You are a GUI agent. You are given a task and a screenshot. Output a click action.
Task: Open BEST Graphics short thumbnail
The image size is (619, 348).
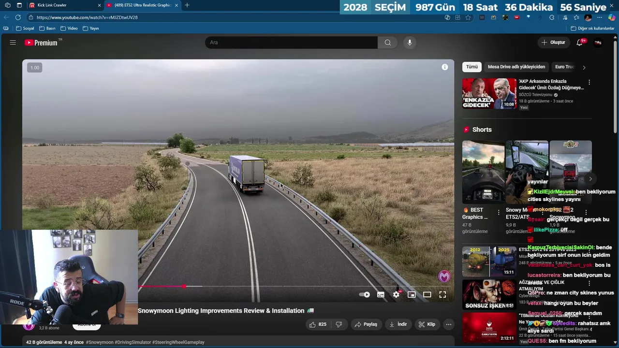483,172
